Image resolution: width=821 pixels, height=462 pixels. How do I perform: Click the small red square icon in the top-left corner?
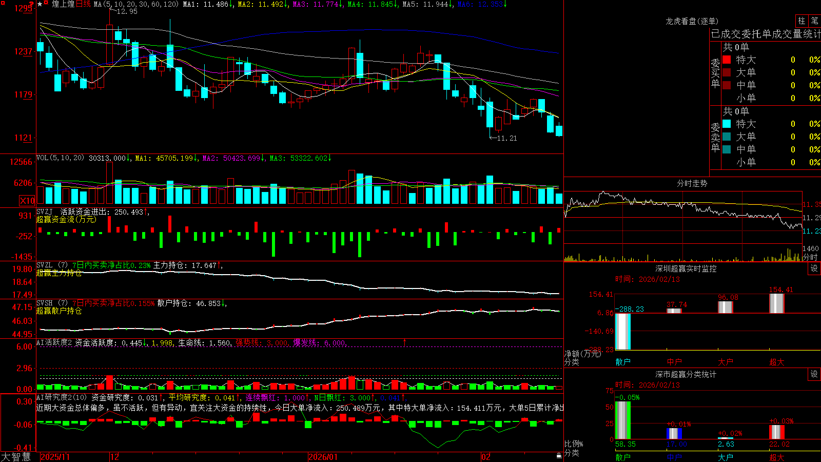[x=3, y=3]
